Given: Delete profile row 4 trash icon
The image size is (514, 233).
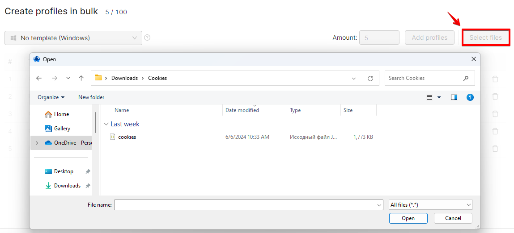Looking at the screenshot, I should (495, 131).
